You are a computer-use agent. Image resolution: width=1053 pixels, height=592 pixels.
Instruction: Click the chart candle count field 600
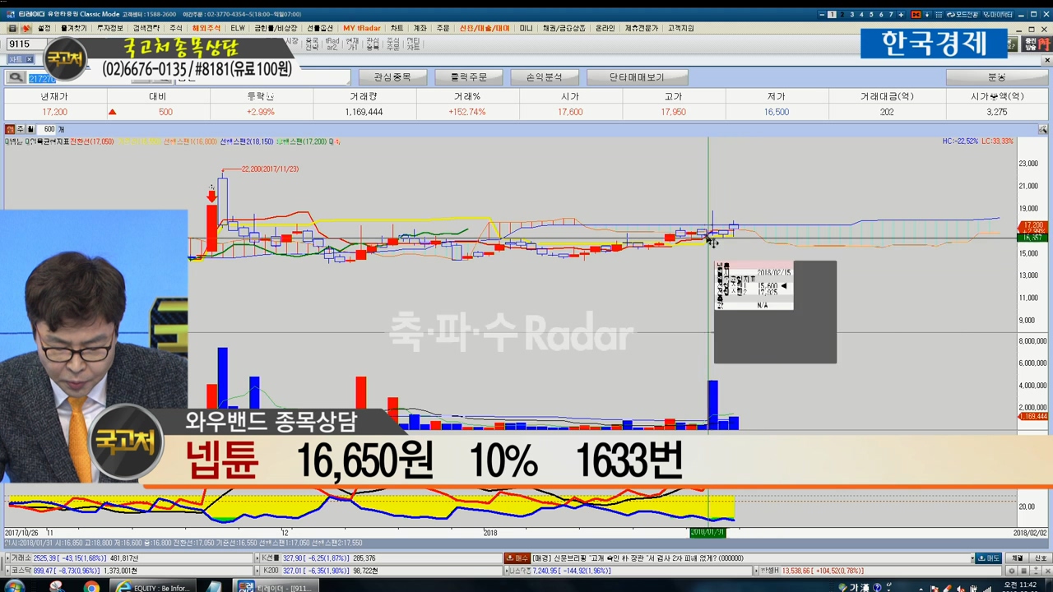(46, 129)
